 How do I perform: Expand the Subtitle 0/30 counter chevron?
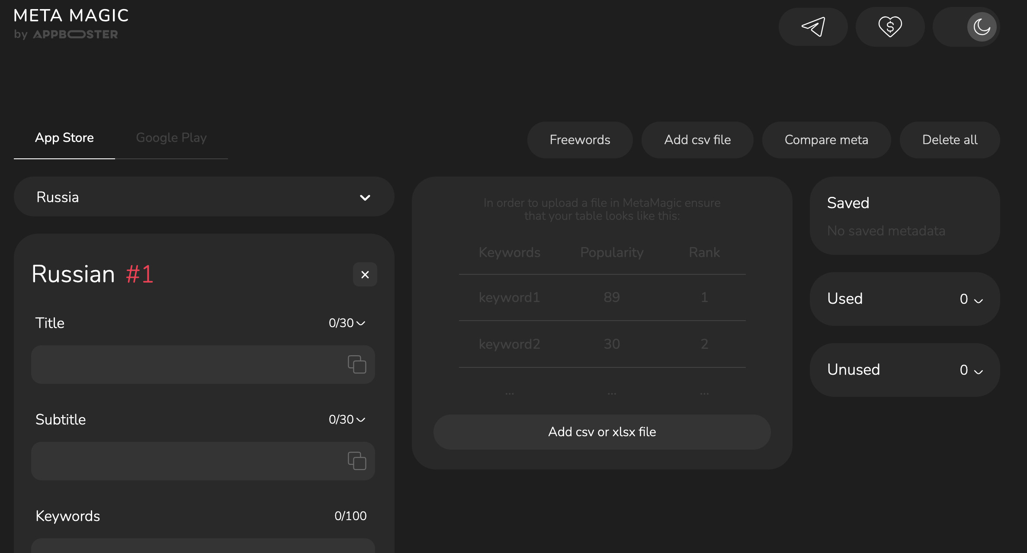[361, 420]
